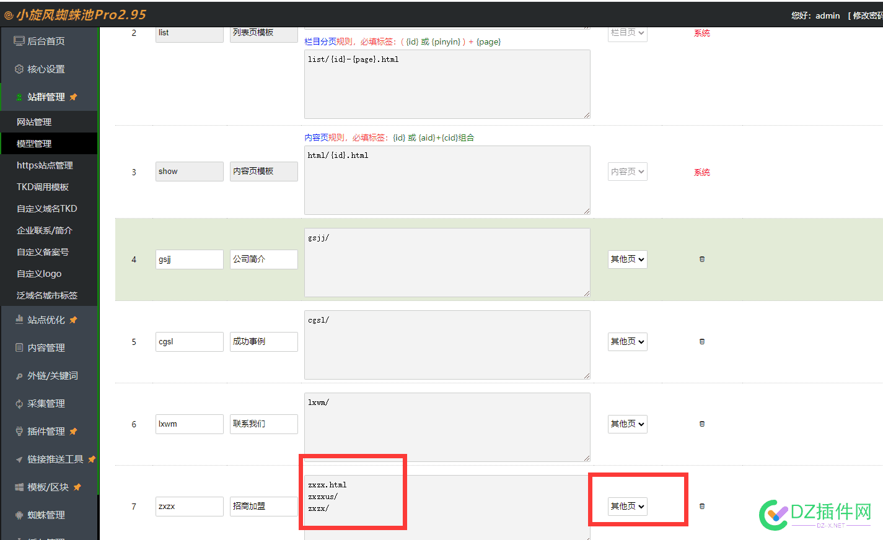This screenshot has height=540, width=883.
Task: Open https站点管理 submenu entry
Action: tap(45, 165)
